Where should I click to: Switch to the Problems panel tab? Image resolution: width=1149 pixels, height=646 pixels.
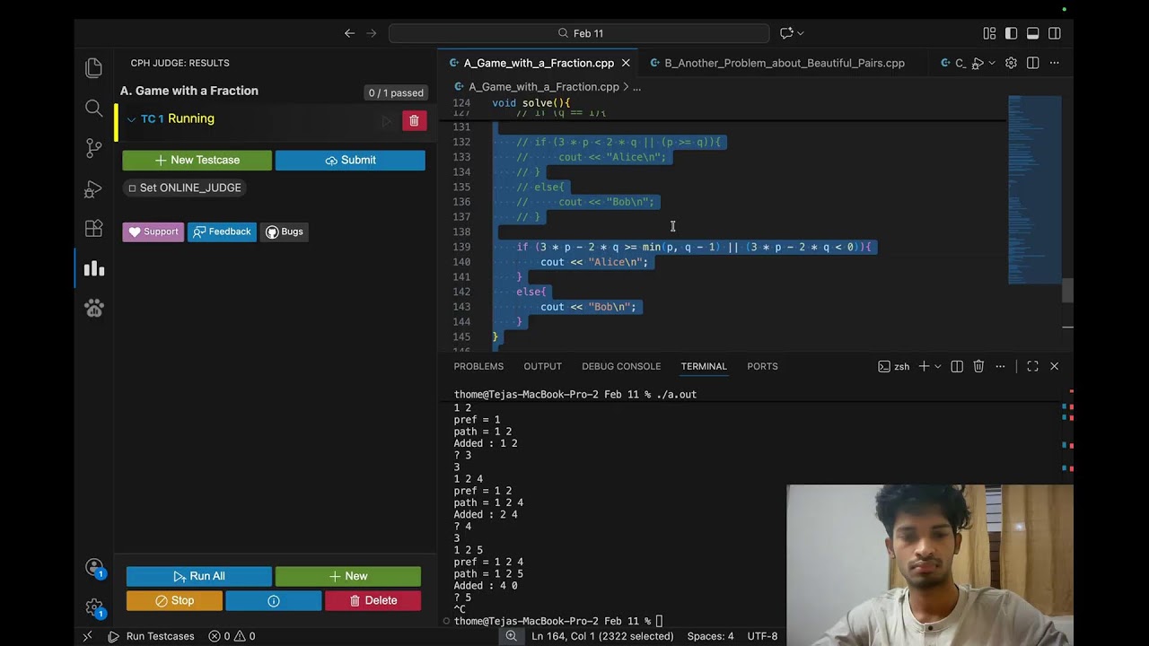[x=478, y=366]
